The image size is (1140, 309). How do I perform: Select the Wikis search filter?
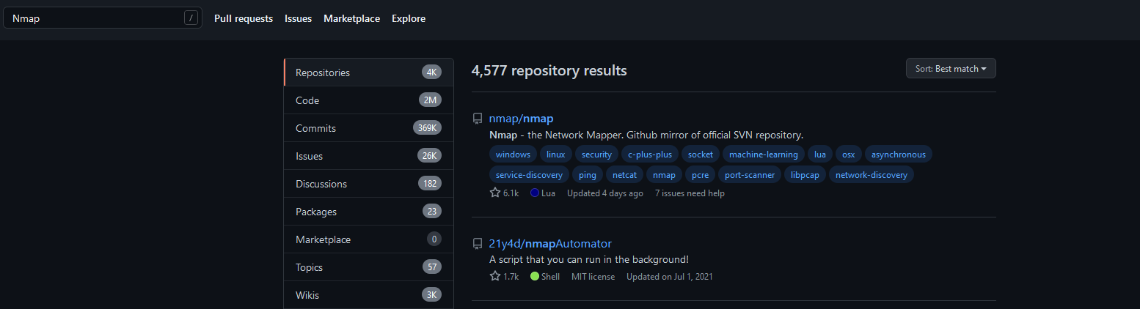click(x=369, y=295)
